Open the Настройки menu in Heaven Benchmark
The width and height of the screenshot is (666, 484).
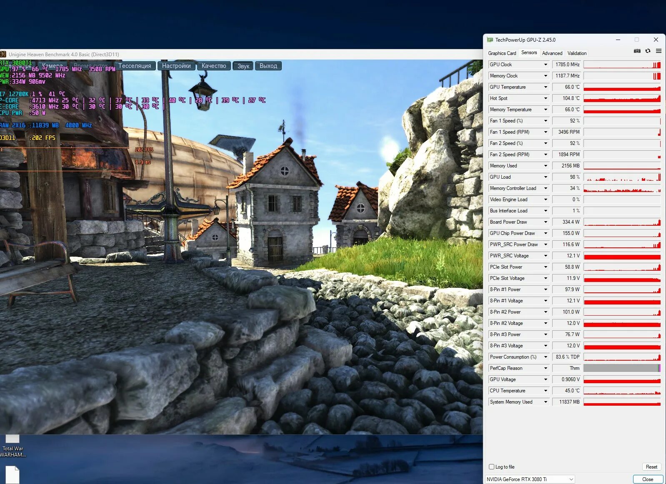176,66
